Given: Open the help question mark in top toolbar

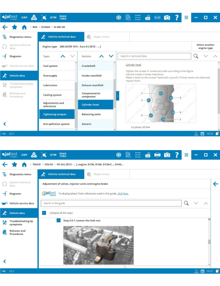Looking at the screenshot, I should click(x=176, y=18).
